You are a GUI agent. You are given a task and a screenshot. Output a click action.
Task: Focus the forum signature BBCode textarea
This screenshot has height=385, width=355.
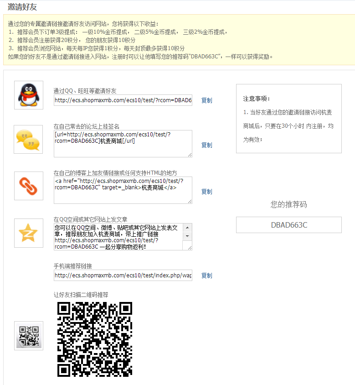pos(123,144)
